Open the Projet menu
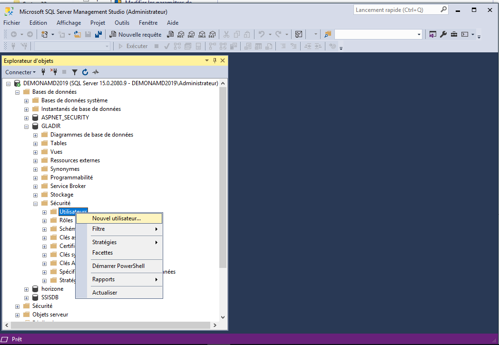 point(98,22)
